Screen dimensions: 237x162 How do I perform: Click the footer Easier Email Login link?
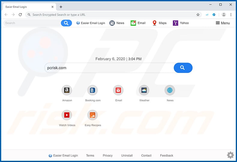[x=63, y=155]
